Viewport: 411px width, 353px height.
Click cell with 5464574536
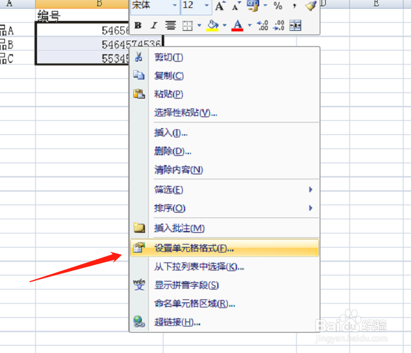pyautogui.click(x=99, y=44)
